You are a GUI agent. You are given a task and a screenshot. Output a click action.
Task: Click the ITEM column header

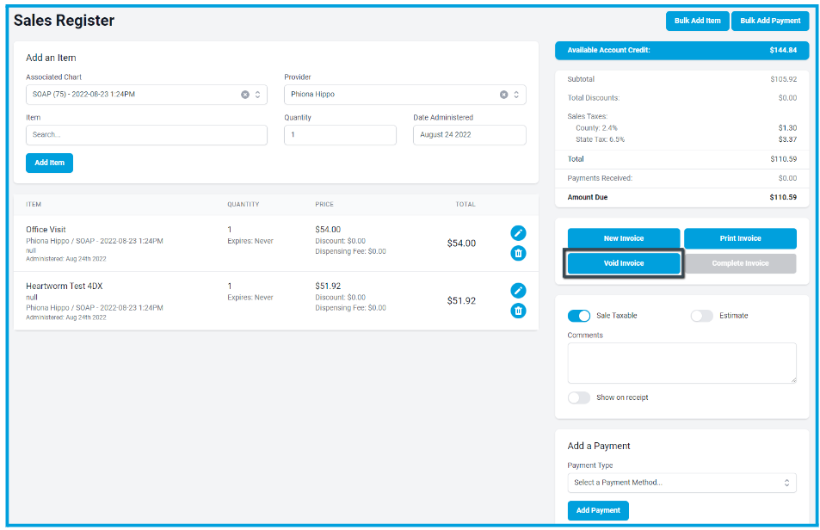(x=34, y=205)
